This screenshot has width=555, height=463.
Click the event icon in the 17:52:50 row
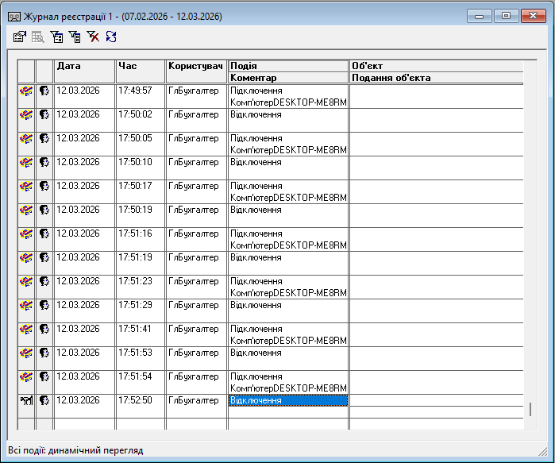pyautogui.click(x=26, y=400)
